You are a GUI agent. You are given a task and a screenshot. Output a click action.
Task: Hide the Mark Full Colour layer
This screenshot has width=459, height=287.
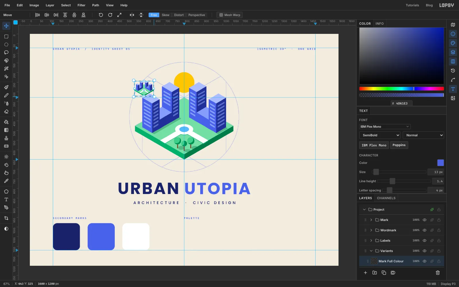[425, 261]
